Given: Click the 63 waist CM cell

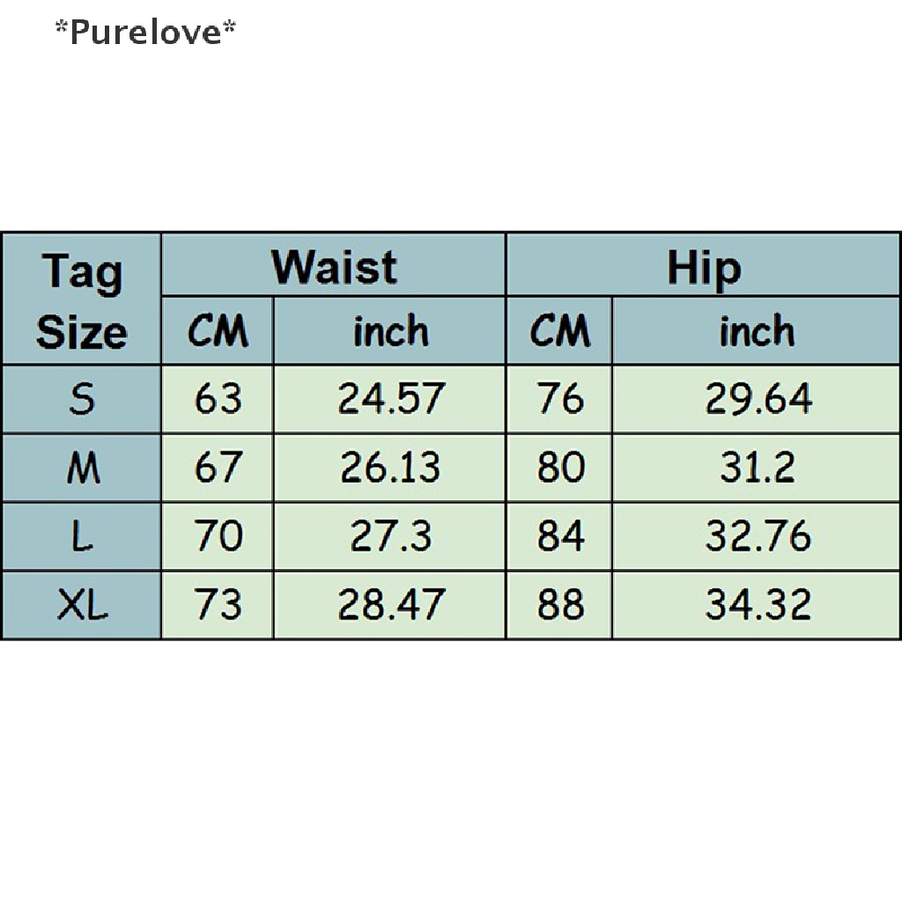Looking at the screenshot, I should click(218, 400).
